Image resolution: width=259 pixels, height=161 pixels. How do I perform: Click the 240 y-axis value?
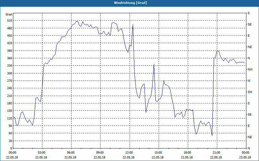[x=9, y=88]
